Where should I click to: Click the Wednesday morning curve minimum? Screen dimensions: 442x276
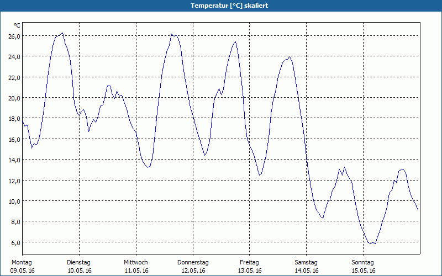(x=148, y=167)
